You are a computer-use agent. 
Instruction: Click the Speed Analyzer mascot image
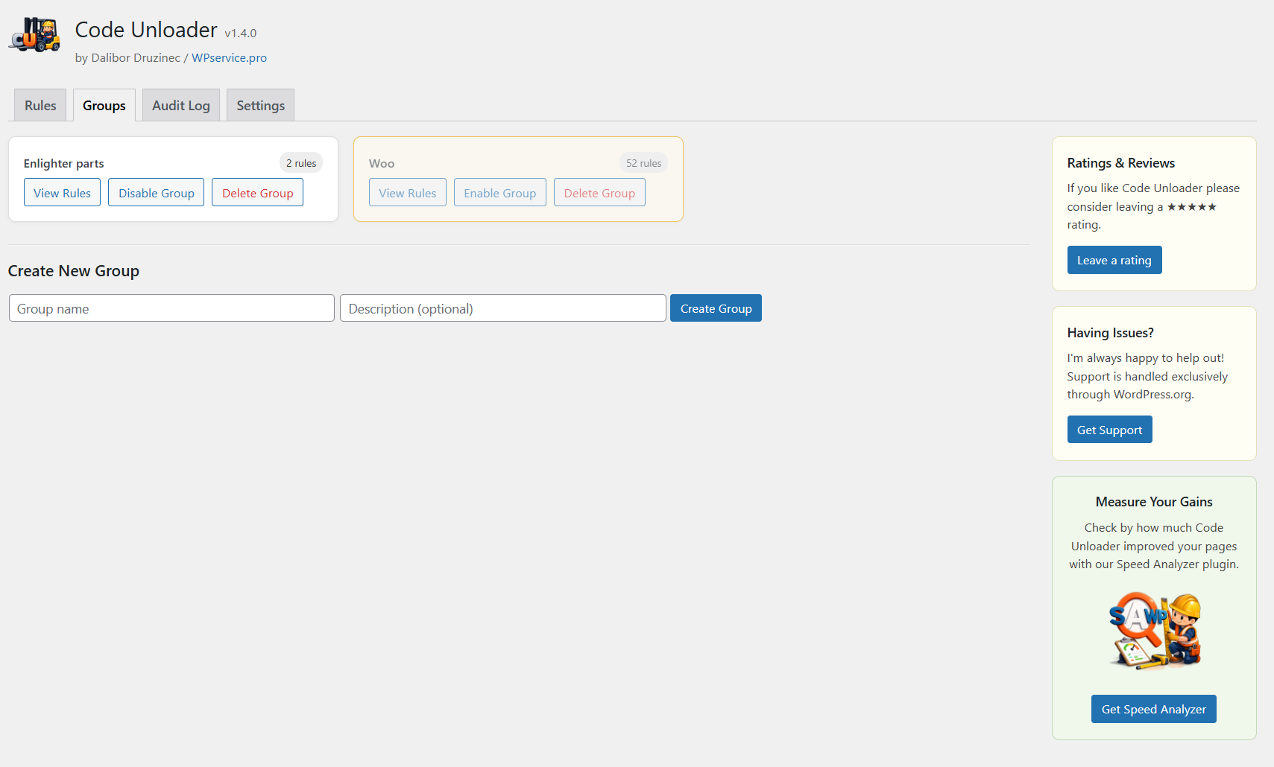[1154, 630]
